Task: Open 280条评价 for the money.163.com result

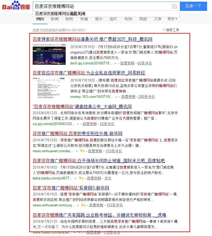Action: [x=147, y=97]
